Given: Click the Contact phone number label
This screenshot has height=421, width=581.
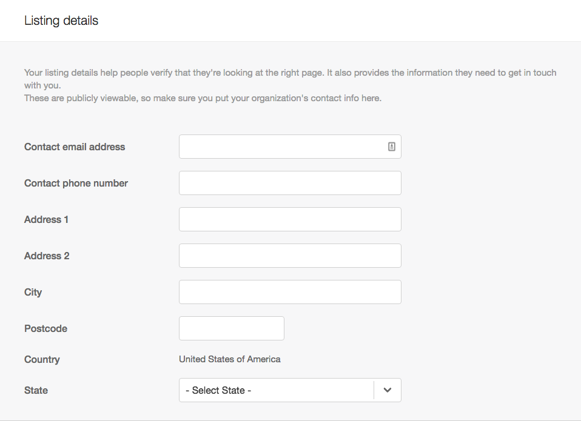Looking at the screenshot, I should [x=76, y=183].
